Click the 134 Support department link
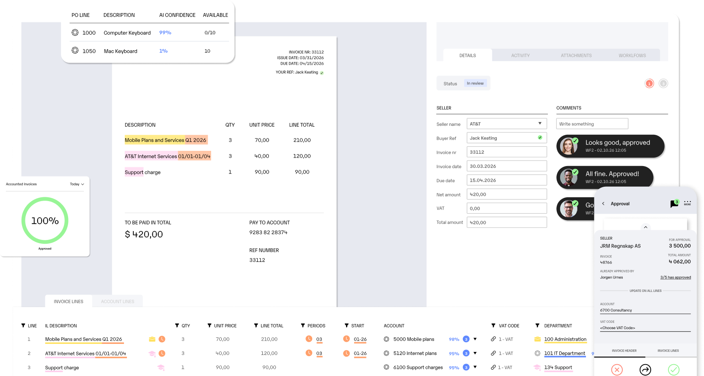Screen dimensions: 704x376 point(558,368)
